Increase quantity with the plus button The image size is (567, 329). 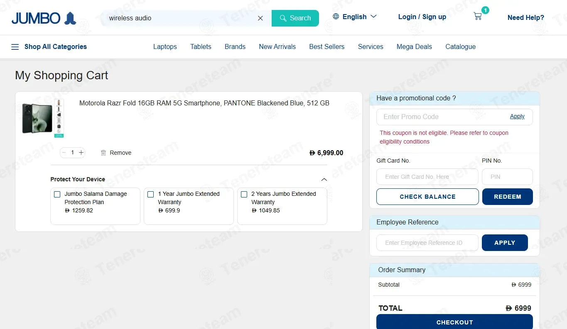[81, 153]
